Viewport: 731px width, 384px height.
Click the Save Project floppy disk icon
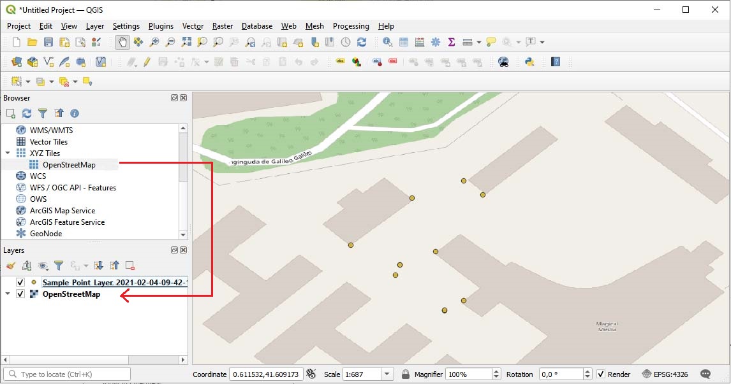tap(48, 42)
